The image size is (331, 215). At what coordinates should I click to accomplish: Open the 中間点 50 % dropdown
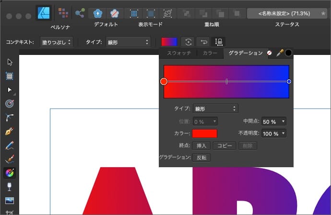click(274, 122)
